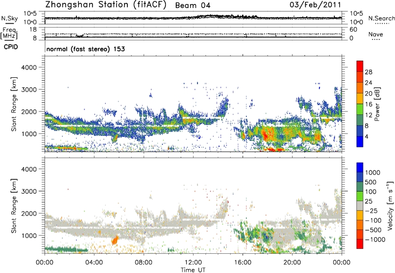Click the "4000" range tick in power panel

(x=29, y=68)
